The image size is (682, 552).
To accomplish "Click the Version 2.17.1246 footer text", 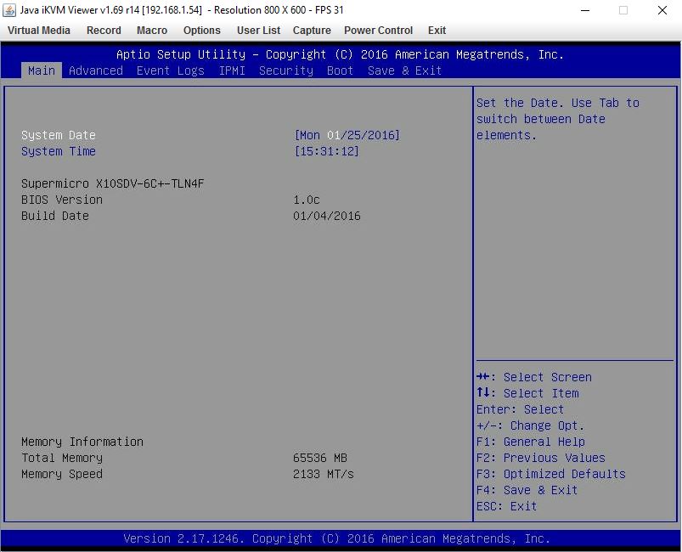I will click(336, 538).
